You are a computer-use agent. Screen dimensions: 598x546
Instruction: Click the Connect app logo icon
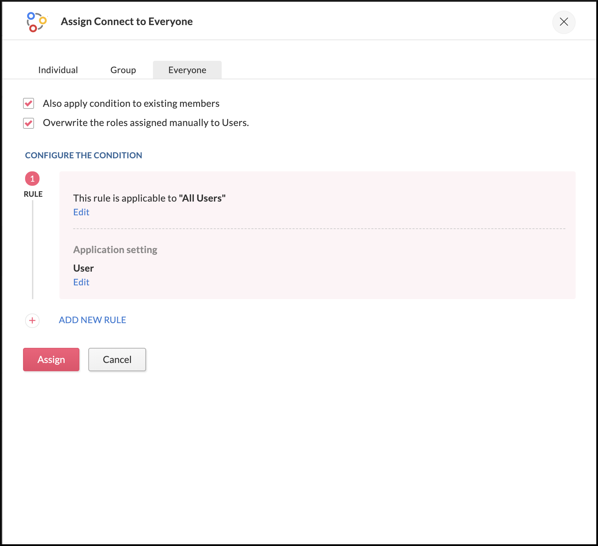tap(37, 22)
